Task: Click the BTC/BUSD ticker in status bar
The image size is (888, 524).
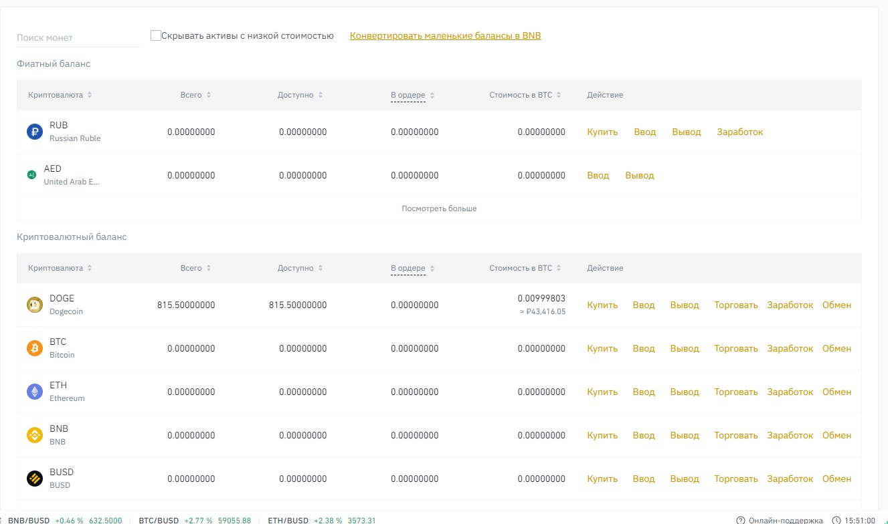Action: pos(195,520)
